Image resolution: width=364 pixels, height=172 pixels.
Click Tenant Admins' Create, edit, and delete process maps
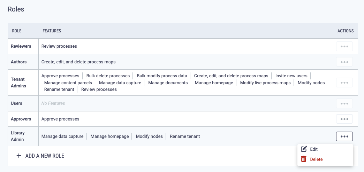point(231,76)
